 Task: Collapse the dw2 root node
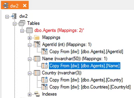7,17
